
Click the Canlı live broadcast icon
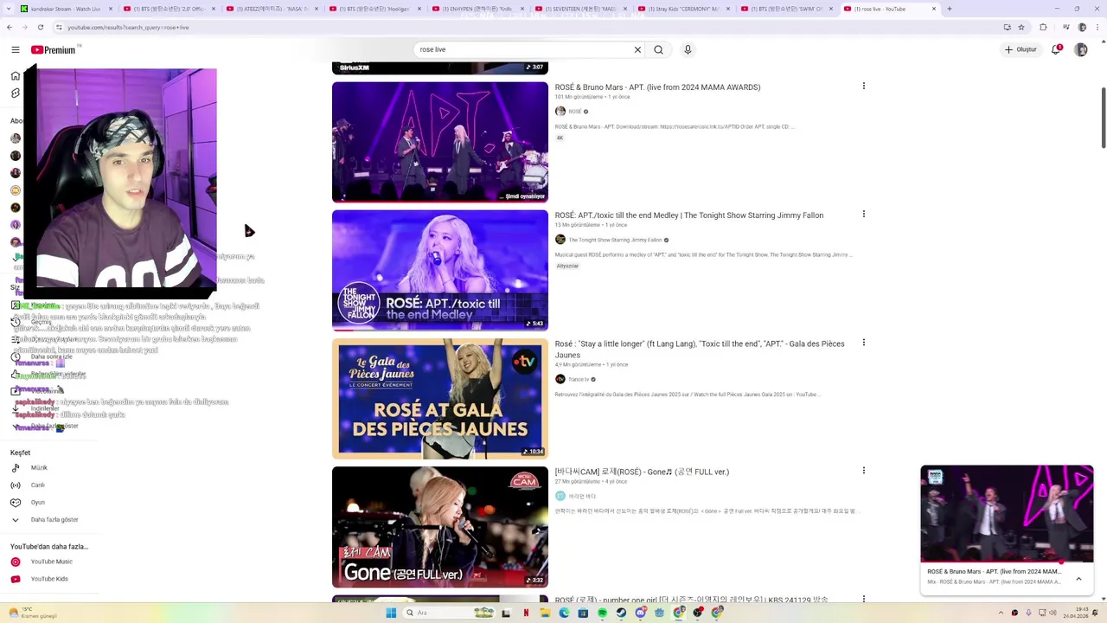(16, 485)
